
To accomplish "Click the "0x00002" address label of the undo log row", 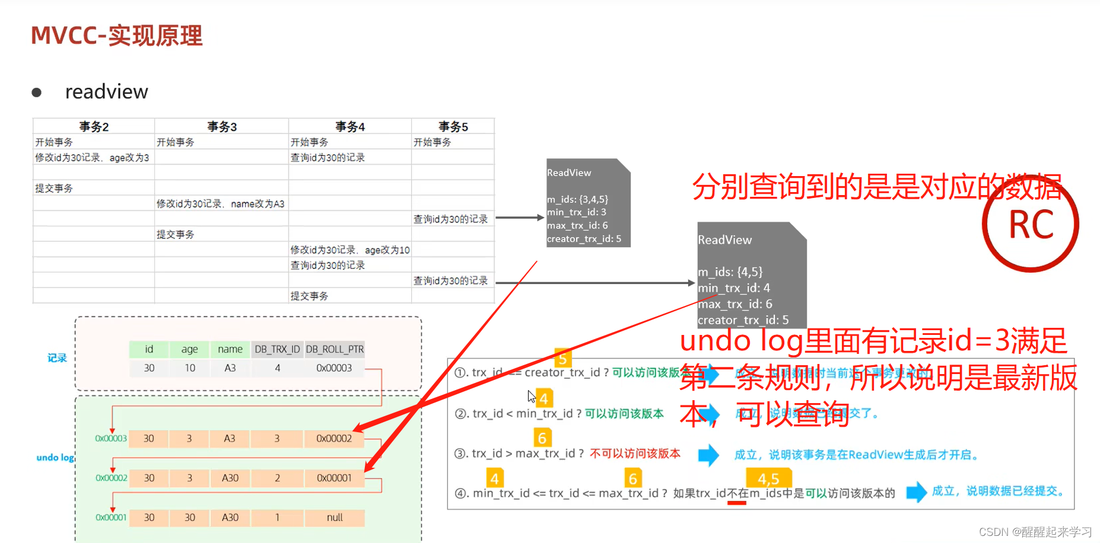I will coord(112,478).
